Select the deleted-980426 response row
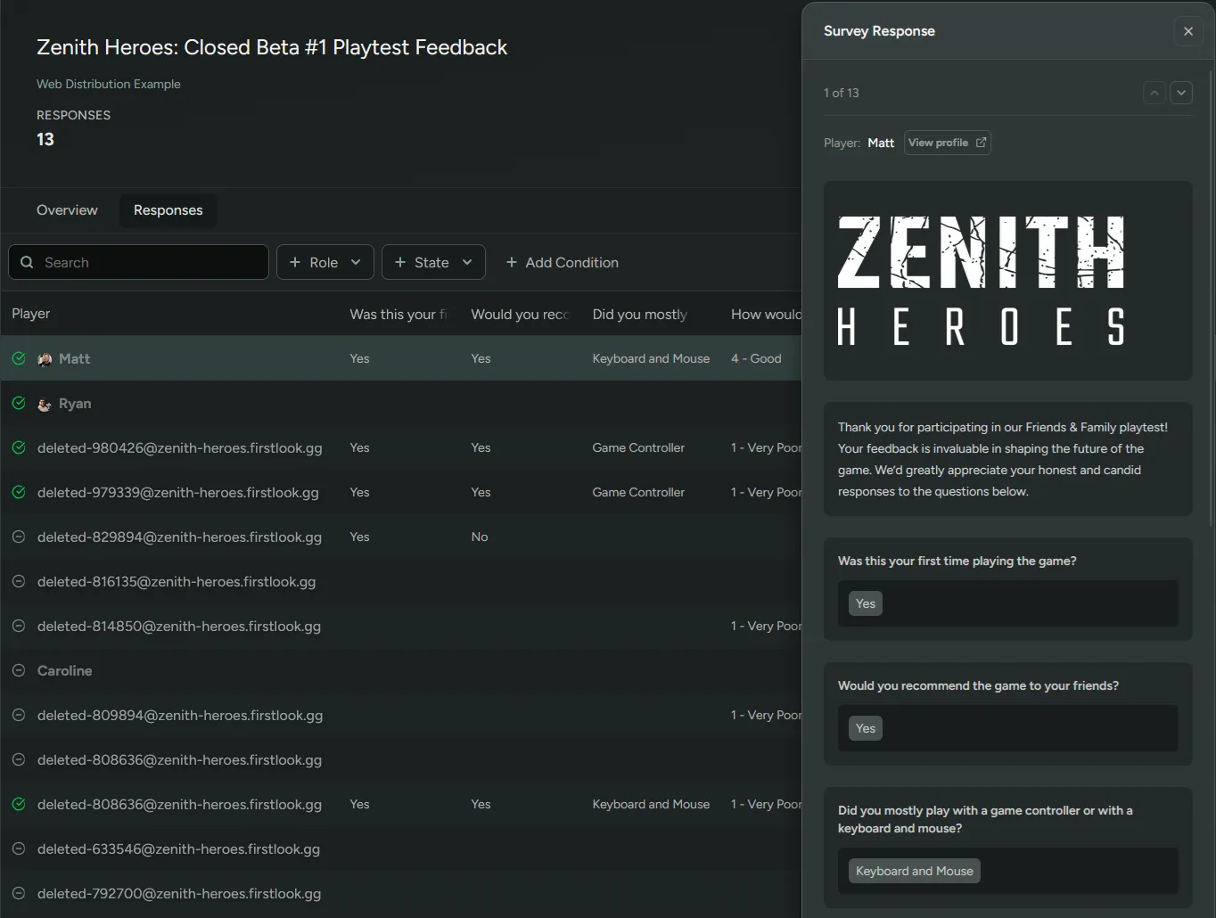 [x=401, y=447]
